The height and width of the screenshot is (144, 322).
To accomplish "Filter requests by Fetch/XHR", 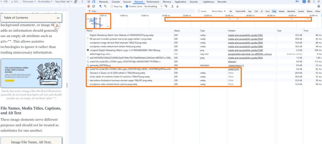I will click(240, 11).
